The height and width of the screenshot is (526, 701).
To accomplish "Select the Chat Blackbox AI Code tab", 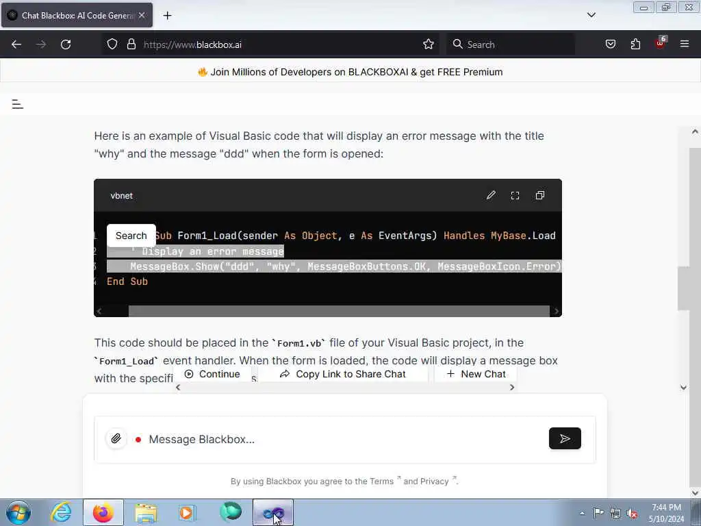I will pyautogui.click(x=77, y=15).
